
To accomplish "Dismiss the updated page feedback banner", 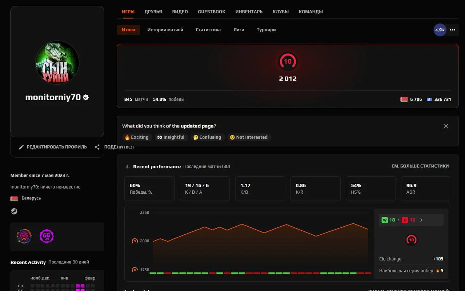I will 446,126.
